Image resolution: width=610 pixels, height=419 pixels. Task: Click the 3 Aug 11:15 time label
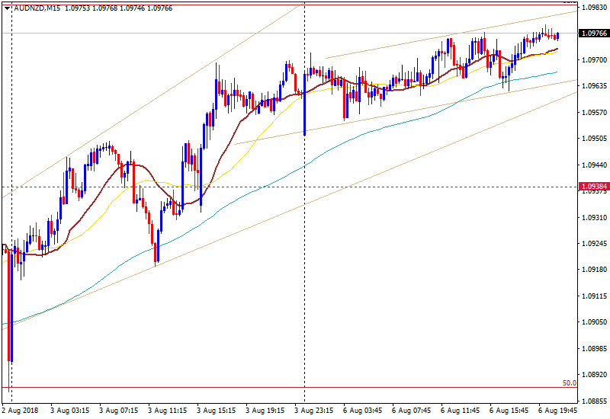point(167,410)
